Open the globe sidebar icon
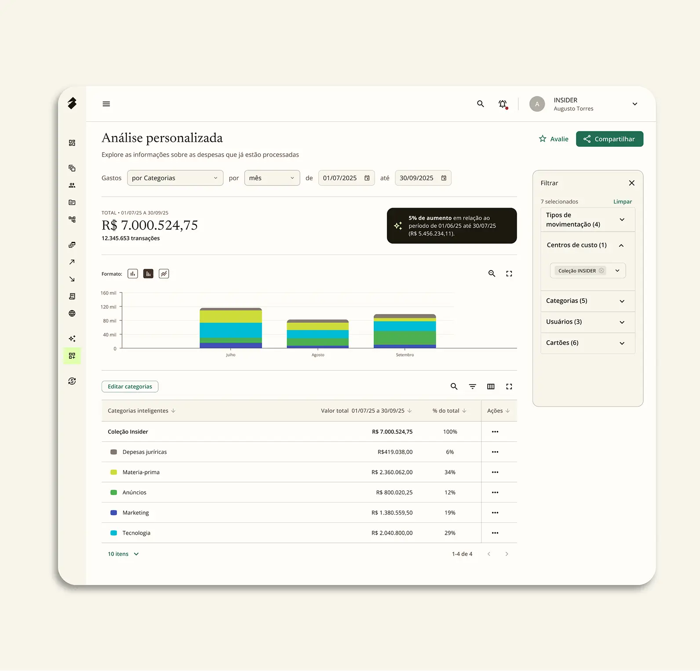The image size is (700, 671). pyautogui.click(x=72, y=314)
